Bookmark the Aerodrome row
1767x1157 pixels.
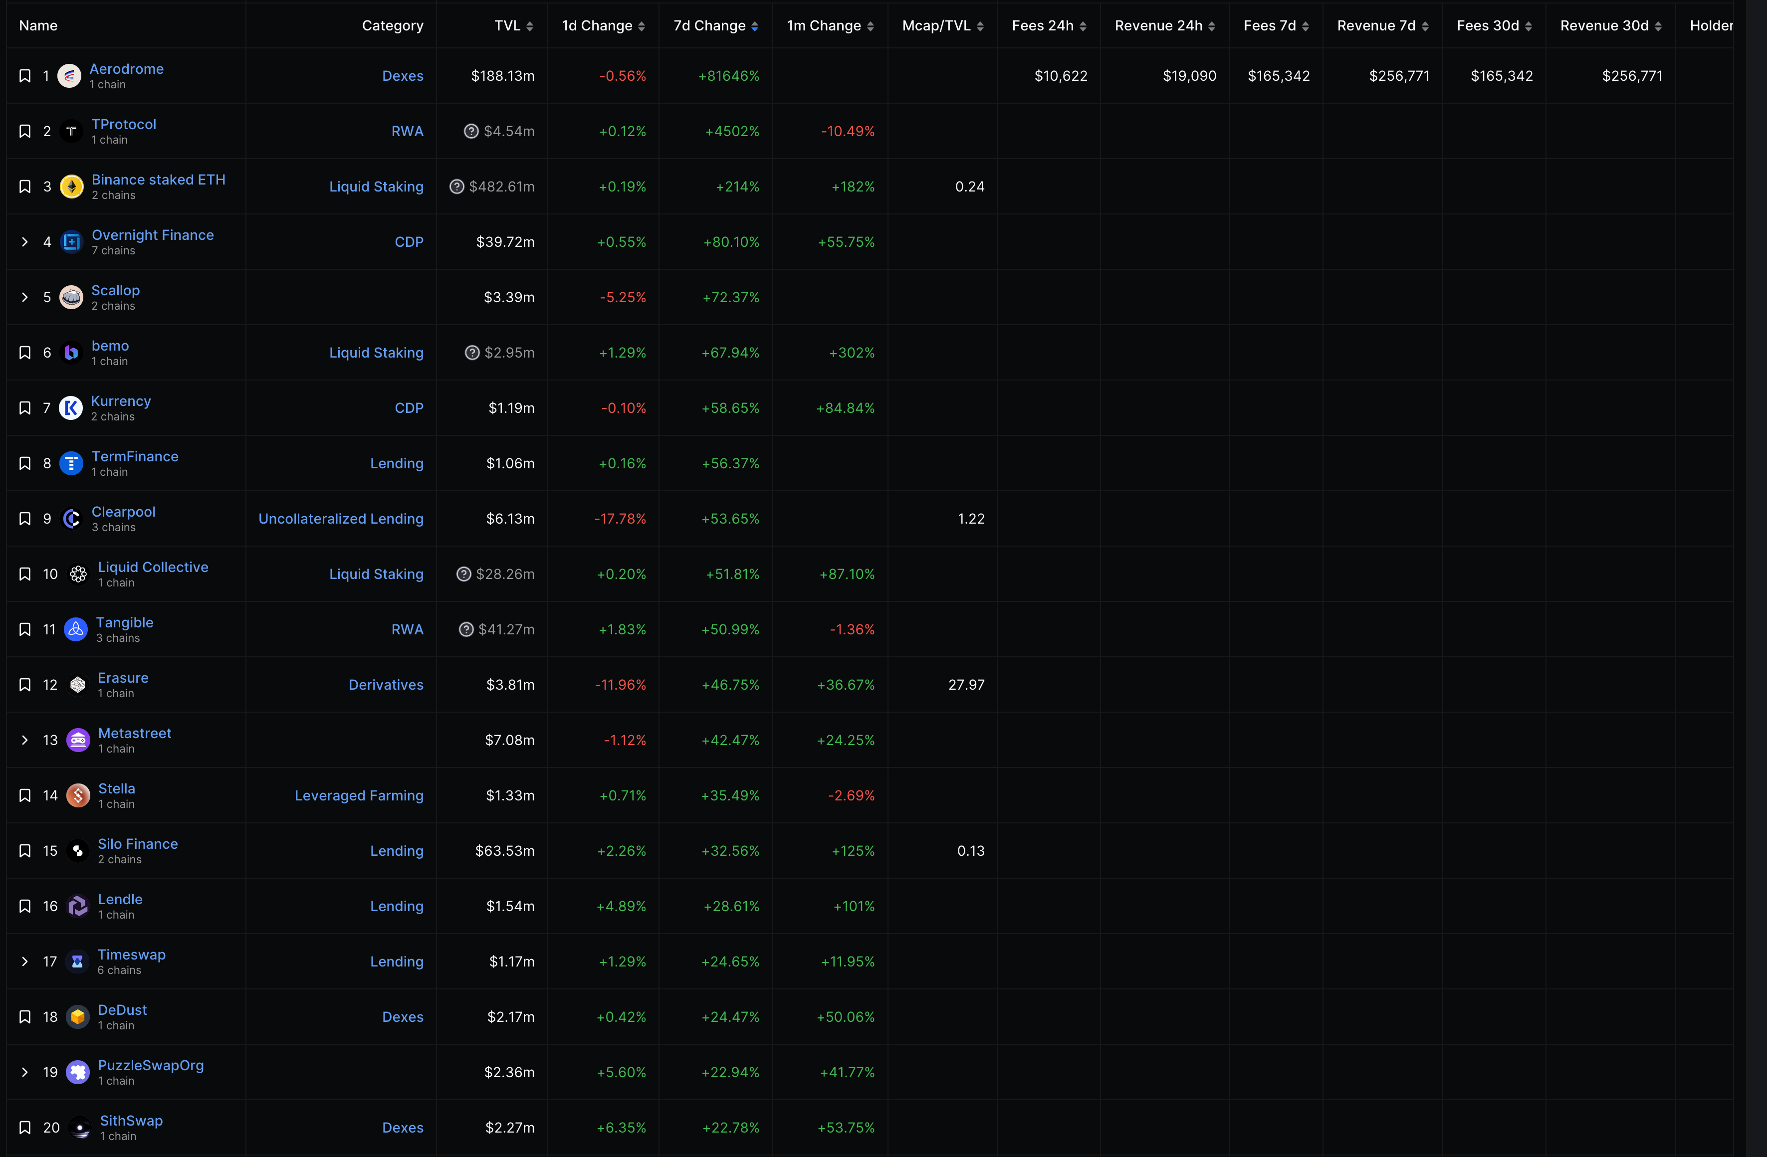pyautogui.click(x=24, y=76)
